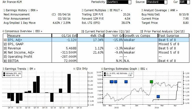Click the green event marker in February
192x109 pixels.
(x=152, y=82)
